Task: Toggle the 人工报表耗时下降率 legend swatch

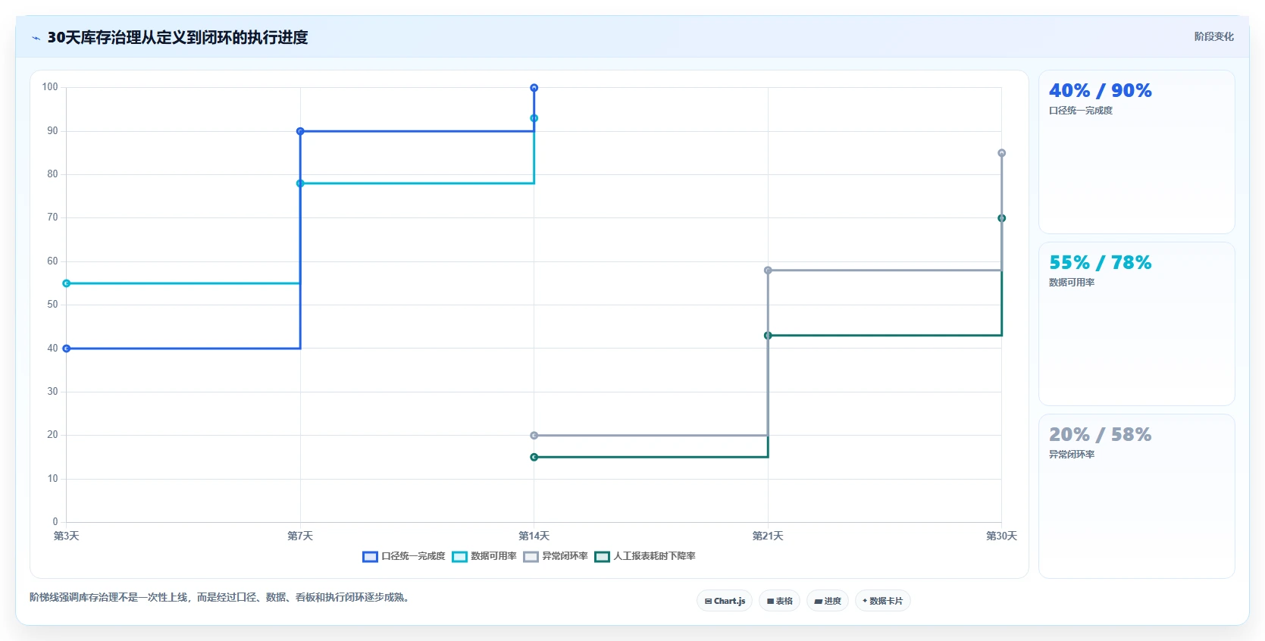Action: (602, 557)
